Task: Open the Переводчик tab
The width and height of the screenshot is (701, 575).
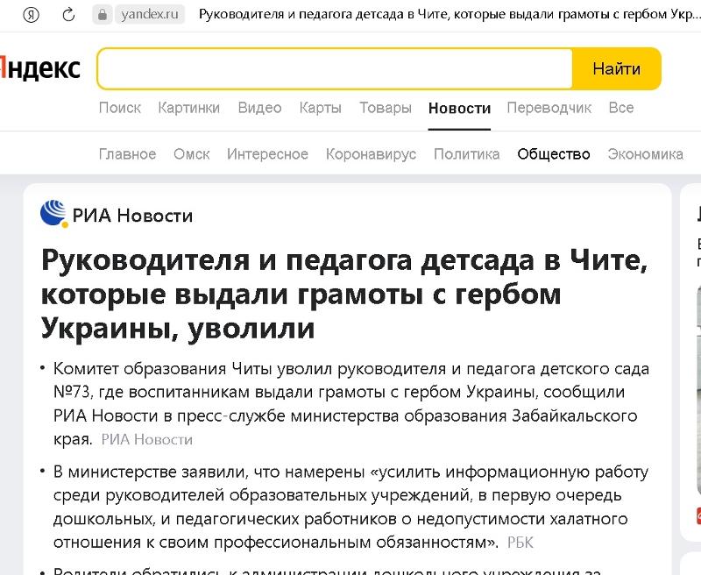Action: pyautogui.click(x=549, y=108)
